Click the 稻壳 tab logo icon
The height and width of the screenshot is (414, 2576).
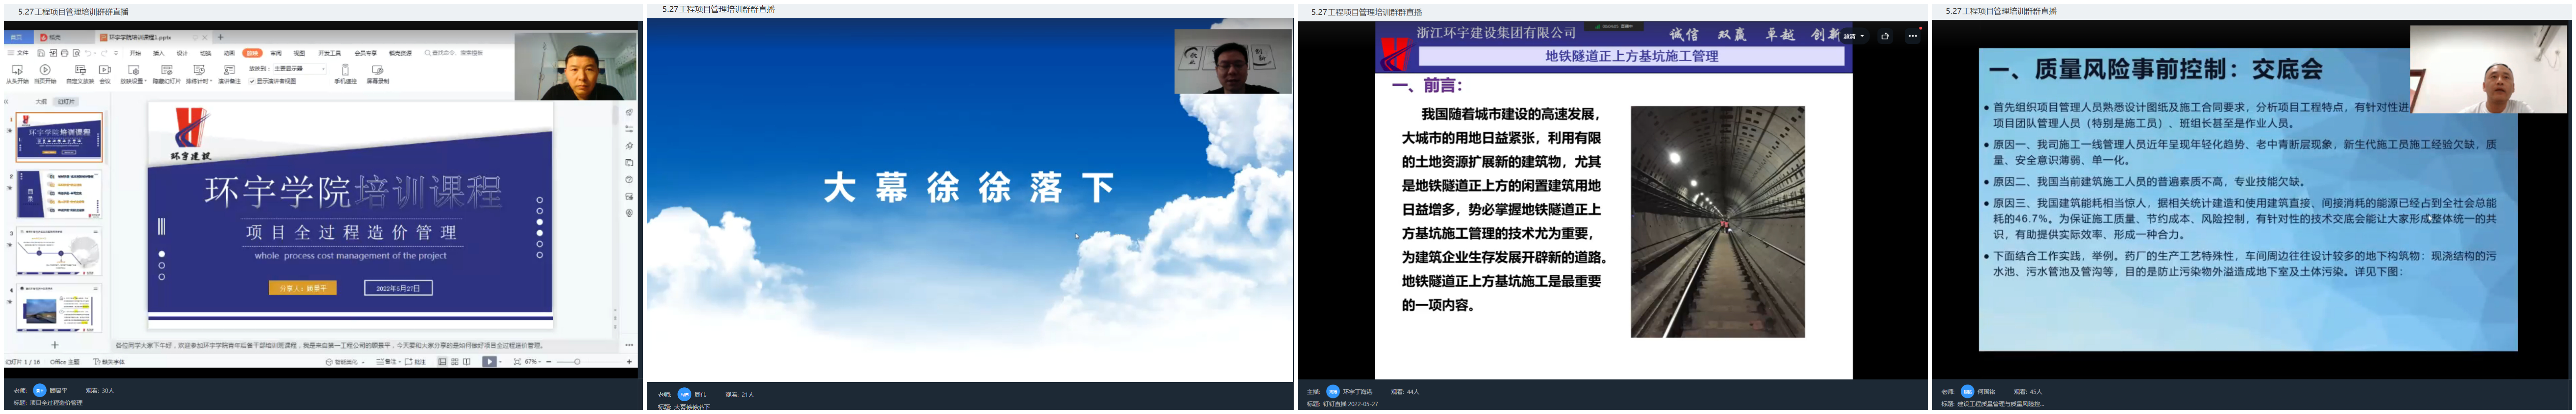click(44, 38)
